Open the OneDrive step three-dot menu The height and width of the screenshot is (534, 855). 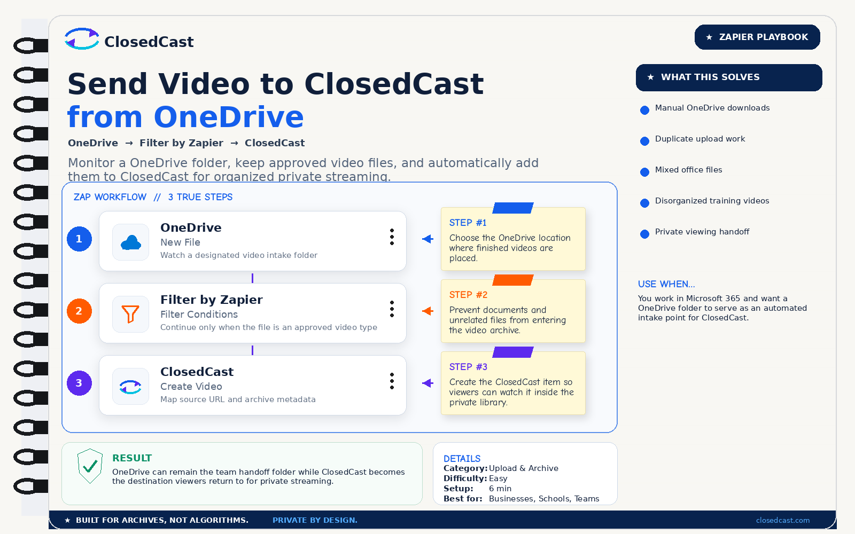392,237
